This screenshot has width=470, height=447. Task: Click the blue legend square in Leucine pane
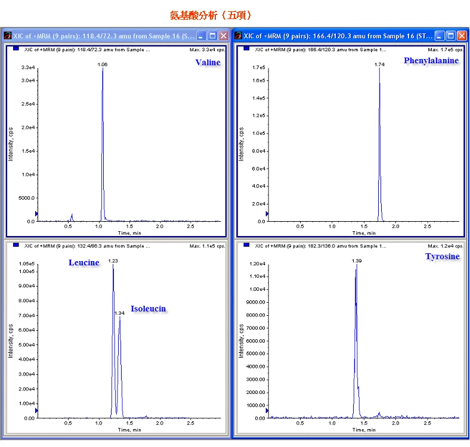[15, 245]
